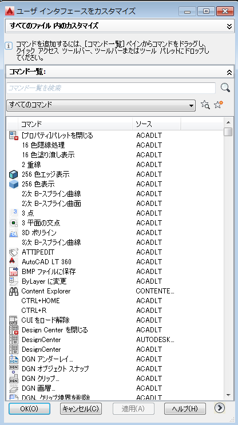The width and height of the screenshot is (238, 425).
Task: Click the AutoCAD LT 360 icon
Action: click(13, 262)
